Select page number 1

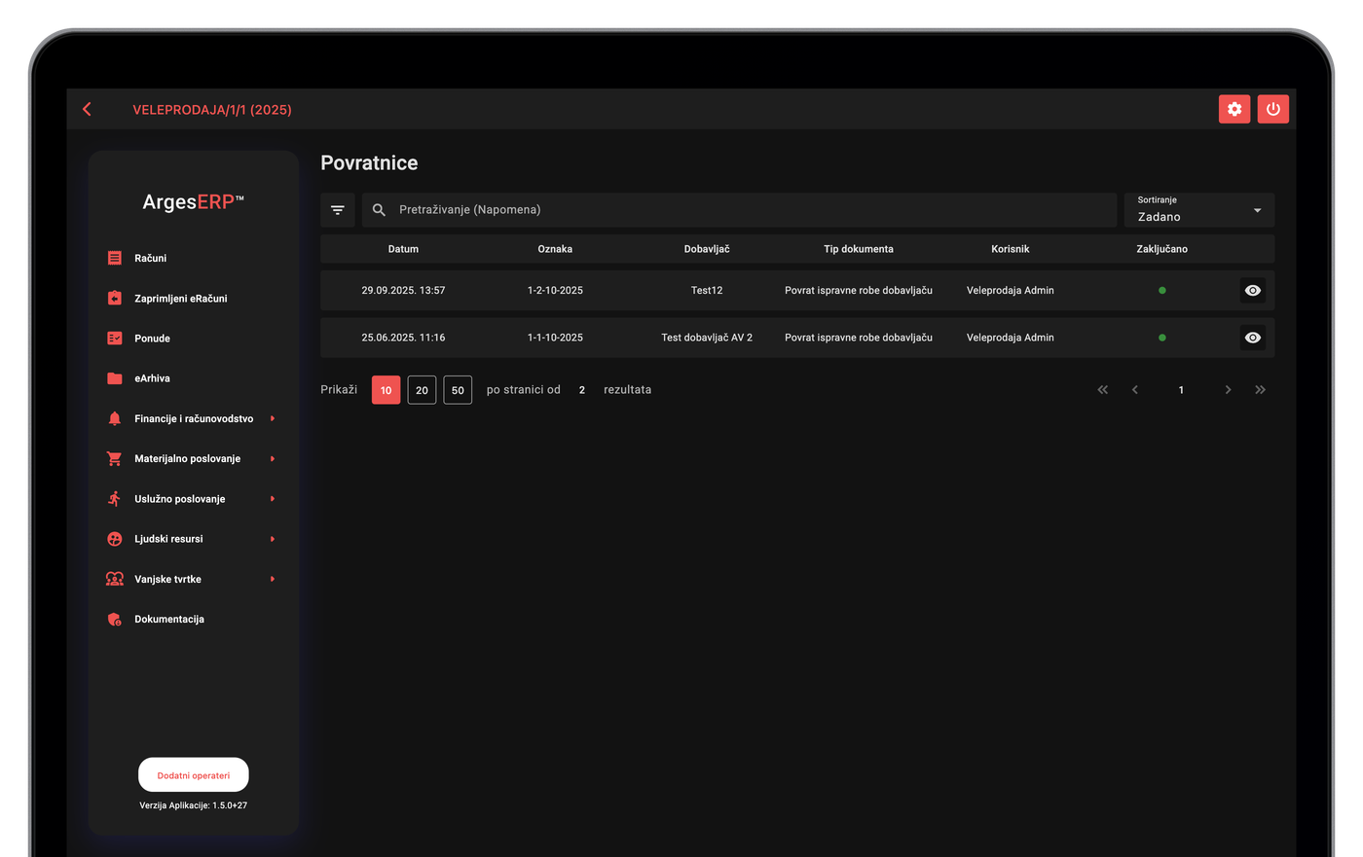[x=1181, y=390]
